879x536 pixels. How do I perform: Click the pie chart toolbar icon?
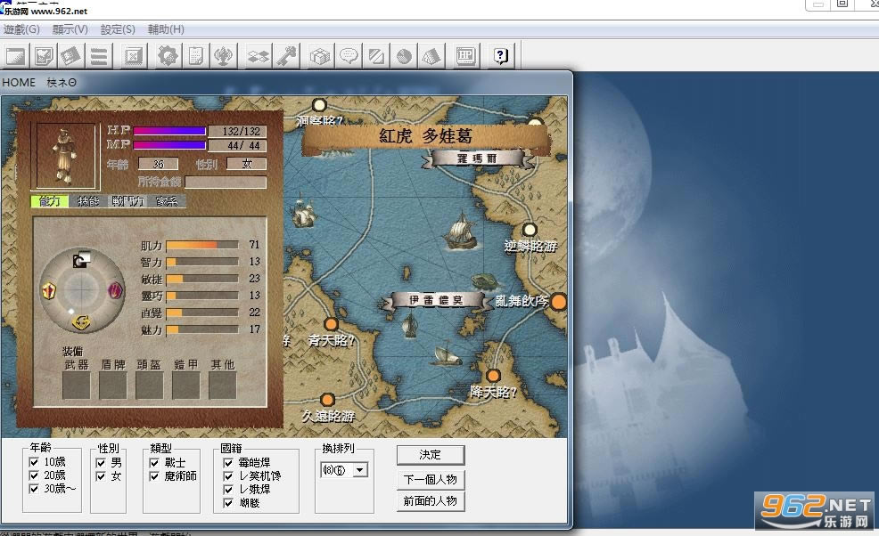coord(404,55)
